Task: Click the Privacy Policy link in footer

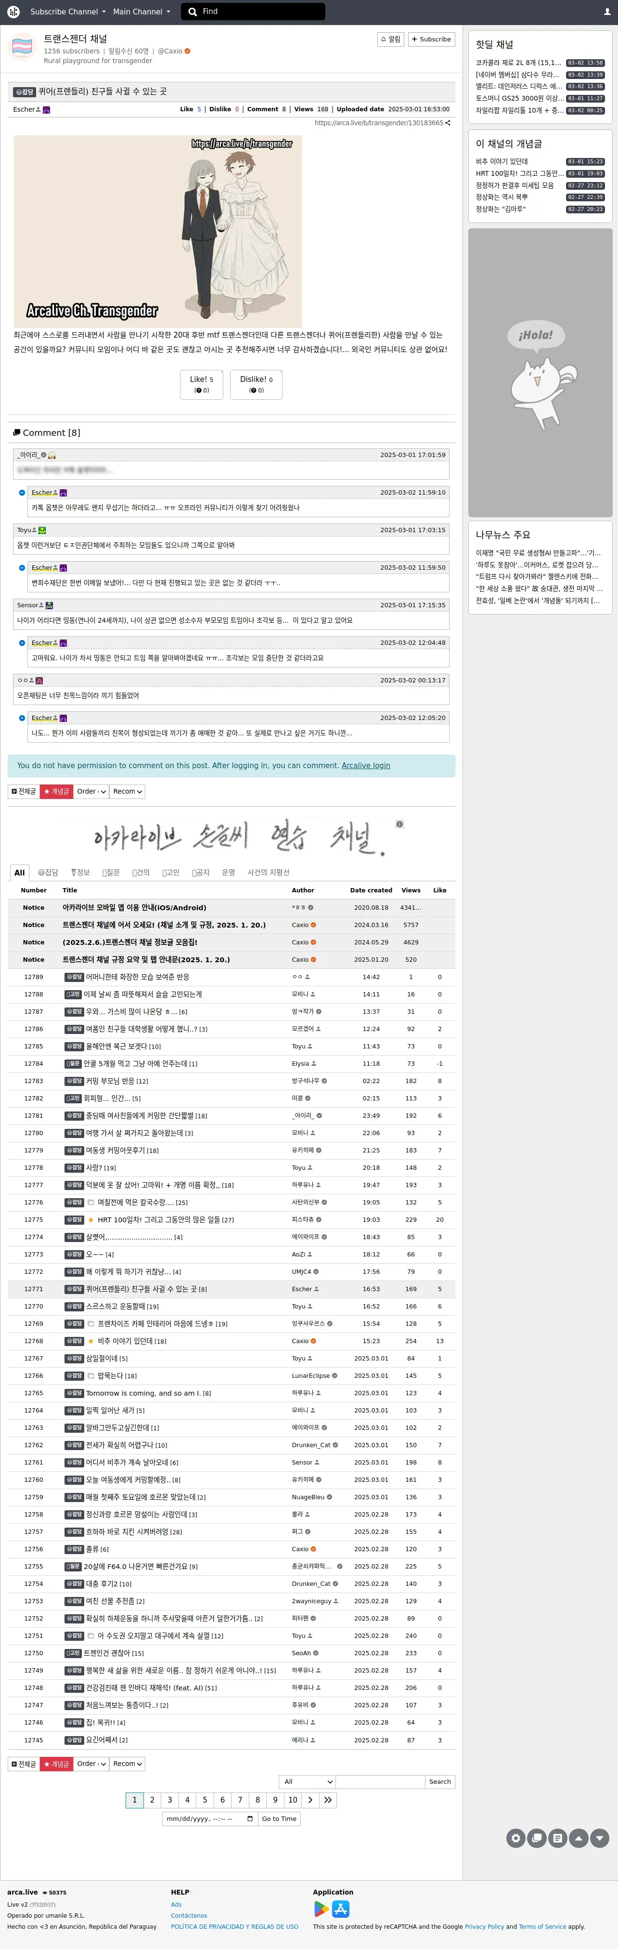Action: coord(484,1927)
